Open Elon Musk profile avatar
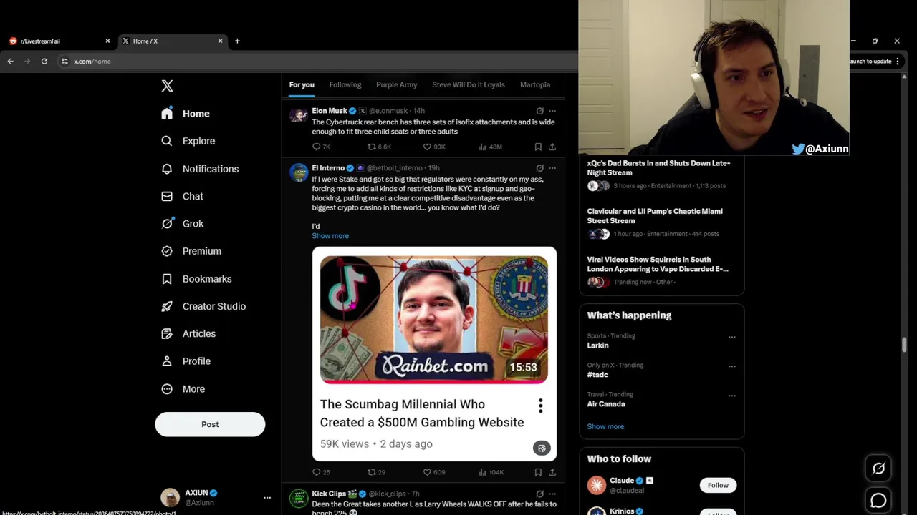The width and height of the screenshot is (917, 515). 299,116
